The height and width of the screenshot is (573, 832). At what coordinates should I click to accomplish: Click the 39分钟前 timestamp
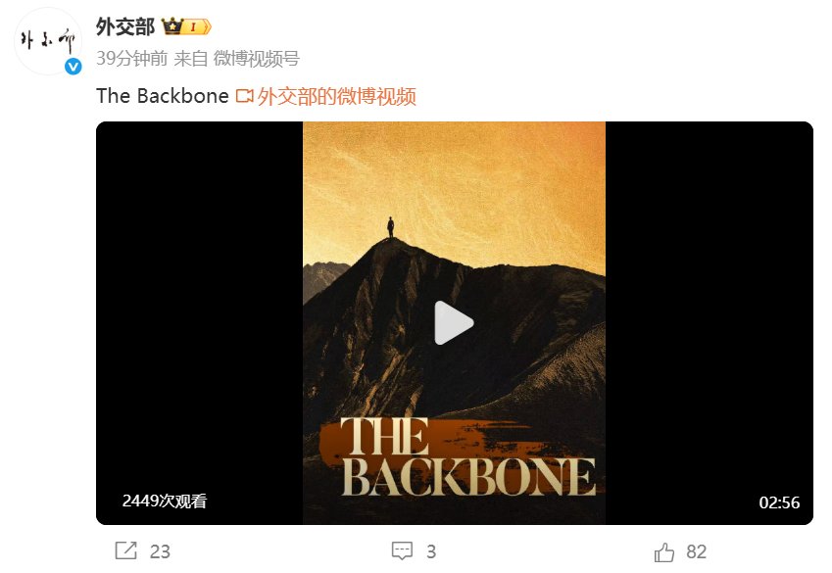131,59
